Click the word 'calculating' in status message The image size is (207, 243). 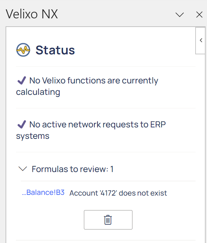(38, 92)
